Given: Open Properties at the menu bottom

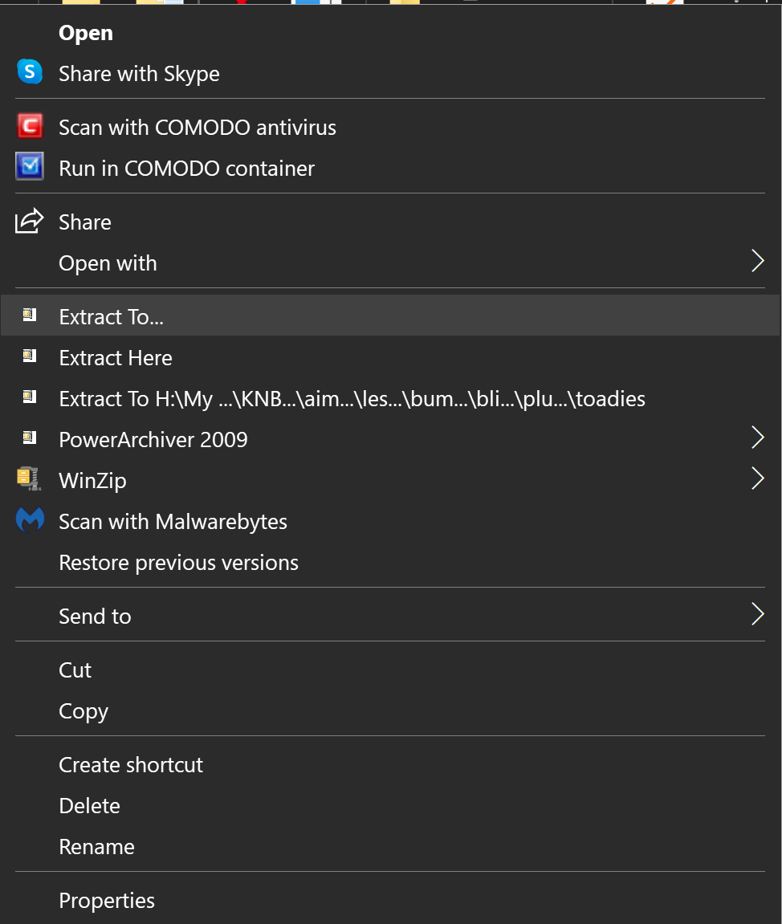Looking at the screenshot, I should tap(107, 900).
